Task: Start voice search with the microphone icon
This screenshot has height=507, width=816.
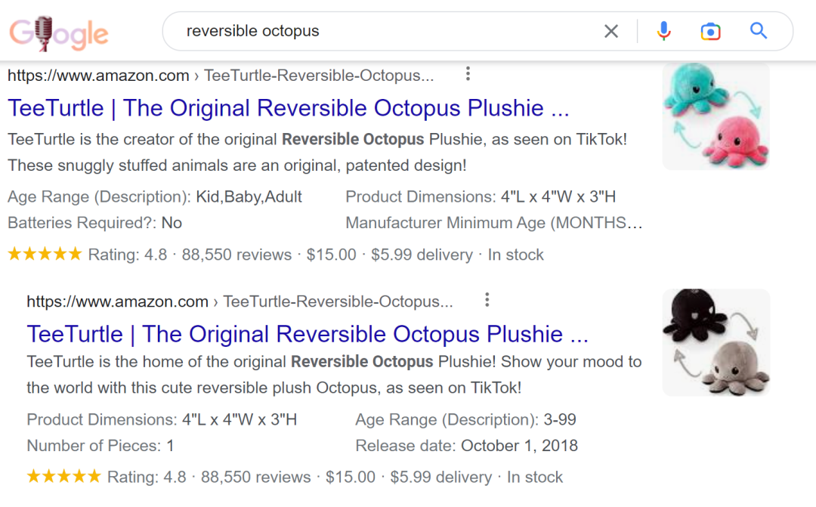Action: (x=663, y=31)
